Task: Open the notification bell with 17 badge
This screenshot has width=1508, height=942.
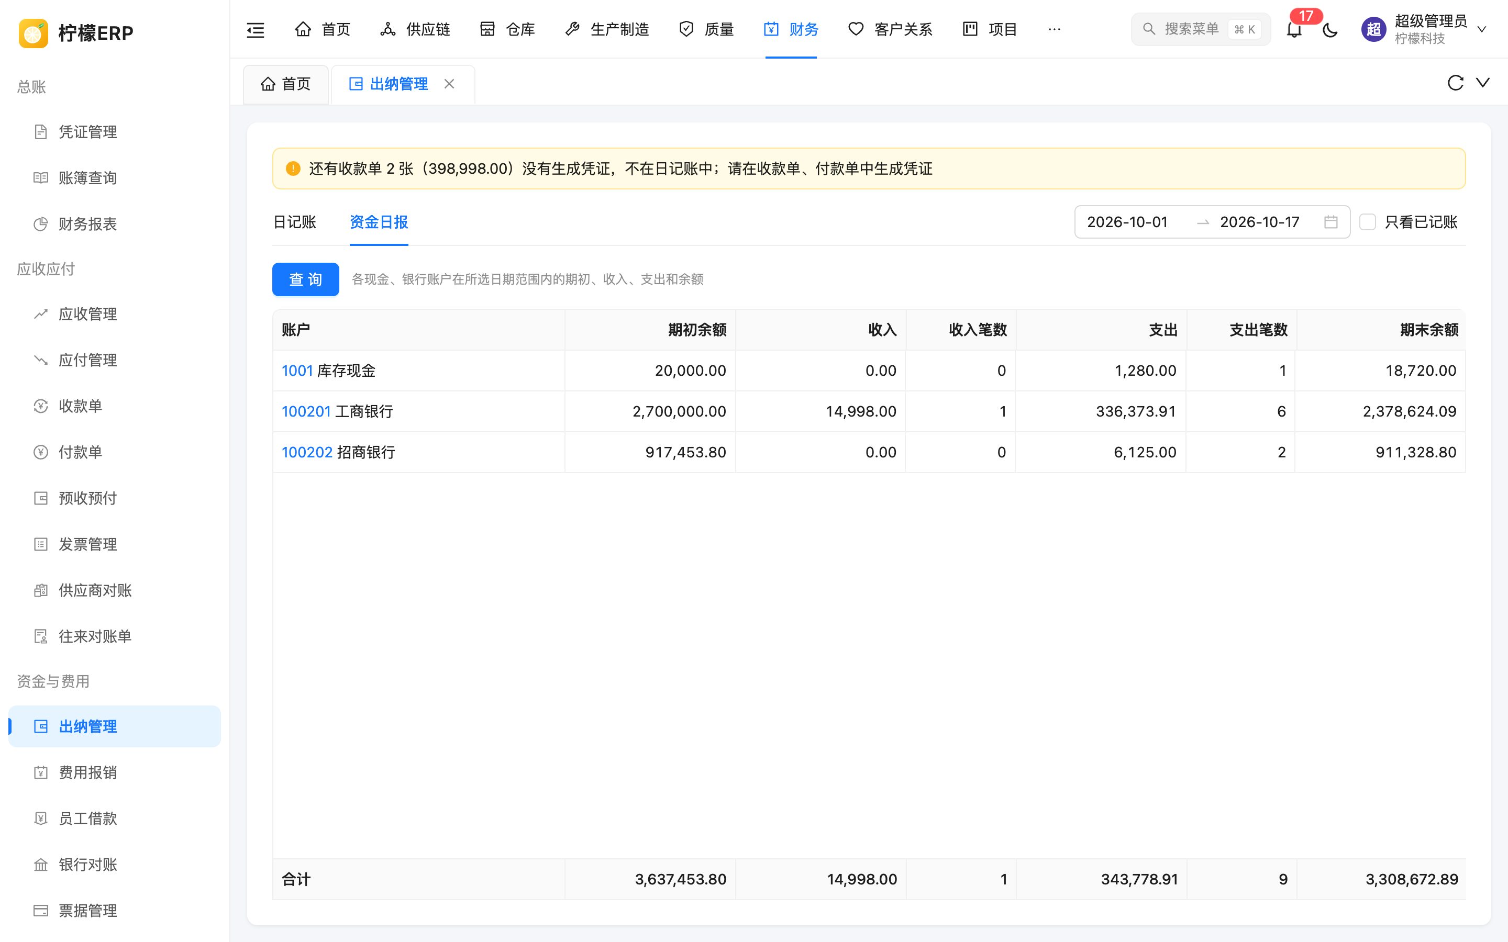Action: click(x=1294, y=29)
